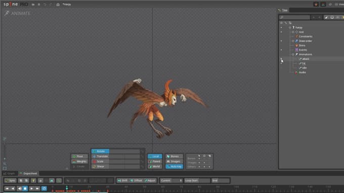
Task: Toggle the Bones compensation button
Action: [x=174, y=156]
